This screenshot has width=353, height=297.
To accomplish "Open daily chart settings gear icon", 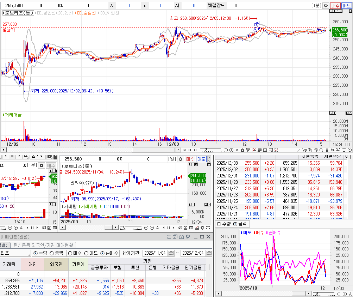I will coord(181,159).
